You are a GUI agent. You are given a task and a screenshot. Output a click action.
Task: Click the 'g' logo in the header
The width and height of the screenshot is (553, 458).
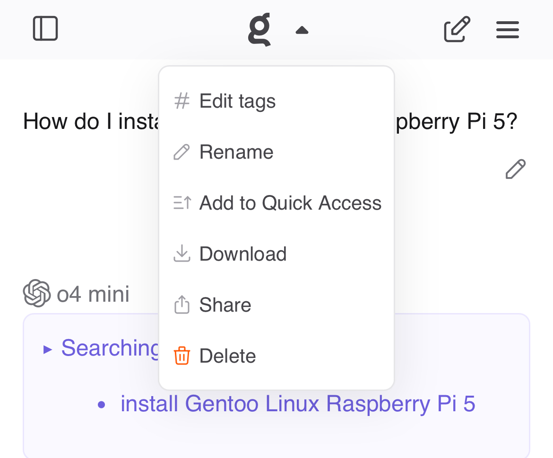point(259,30)
